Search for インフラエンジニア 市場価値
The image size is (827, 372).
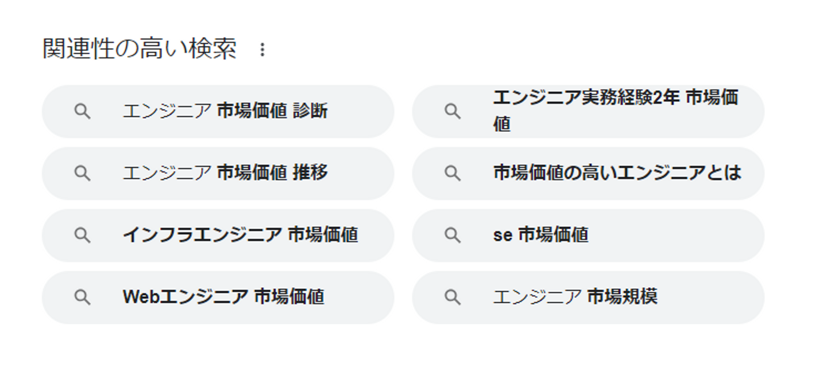(240, 235)
